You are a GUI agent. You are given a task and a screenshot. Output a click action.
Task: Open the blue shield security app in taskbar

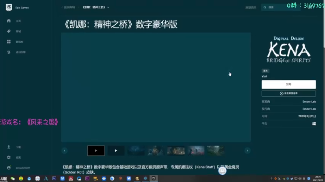pos(63,178)
